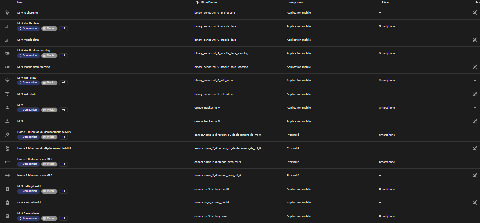The height and width of the screenshot is (223, 480).
Task: Click sensor.mi_9_battery_health ID in unlabeled row
Action: 212,203
